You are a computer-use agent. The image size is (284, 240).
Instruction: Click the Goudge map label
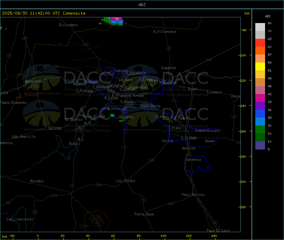click(x=139, y=95)
